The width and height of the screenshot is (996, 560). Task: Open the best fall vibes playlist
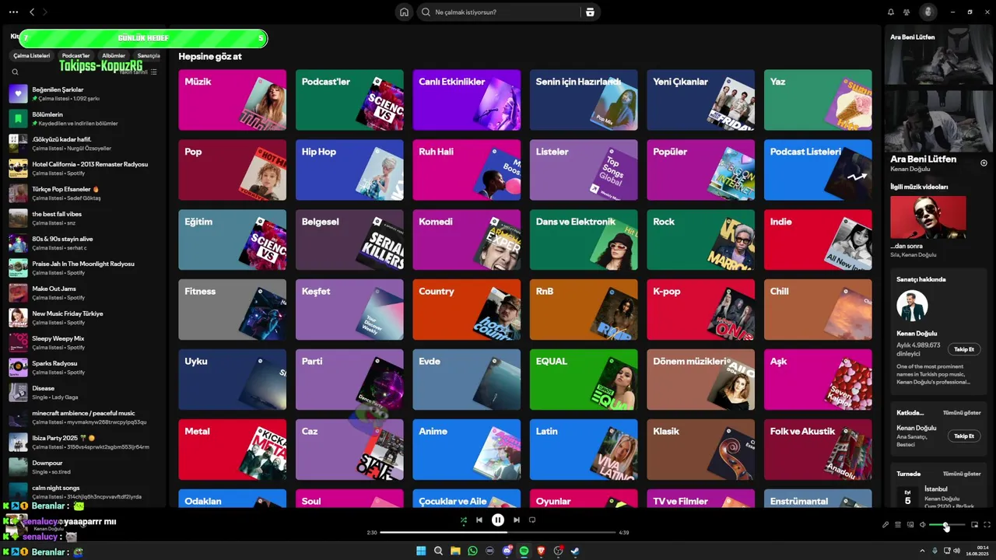click(84, 219)
